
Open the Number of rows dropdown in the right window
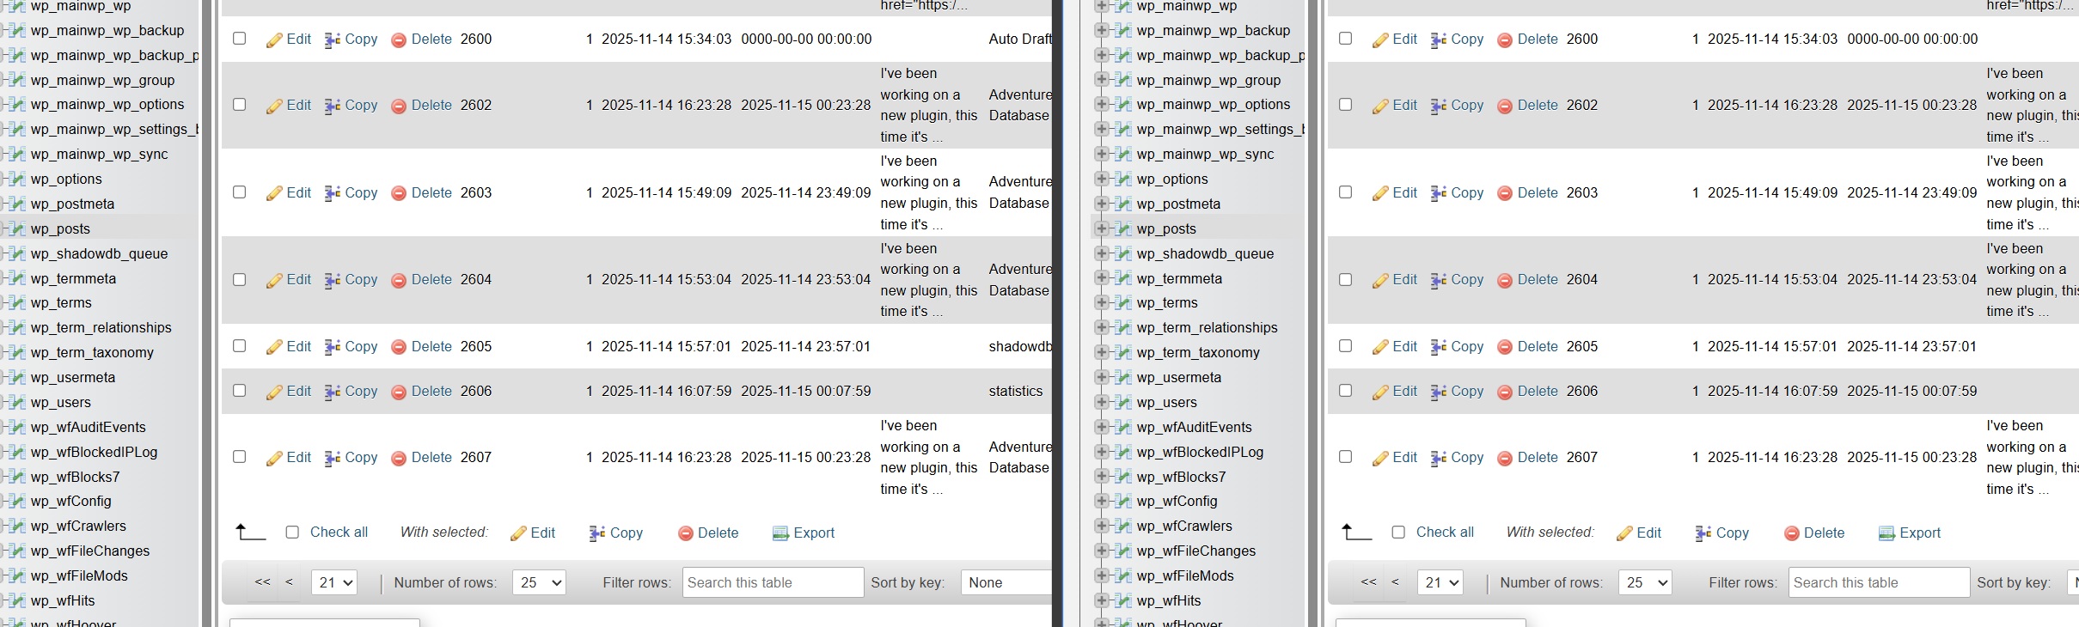1644,582
